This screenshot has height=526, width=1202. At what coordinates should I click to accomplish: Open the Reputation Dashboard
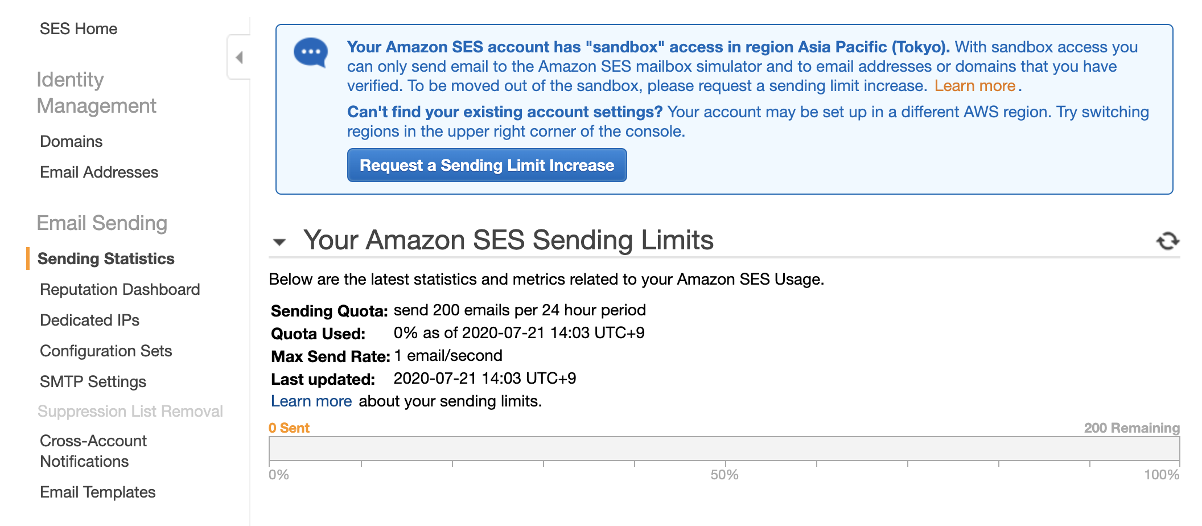click(120, 290)
